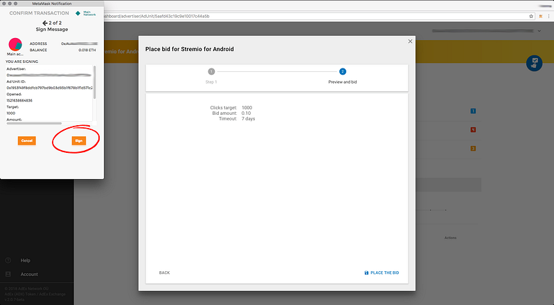The image size is (554, 305).
Task: Expand the account dropdown at top right
Action: 539,31
